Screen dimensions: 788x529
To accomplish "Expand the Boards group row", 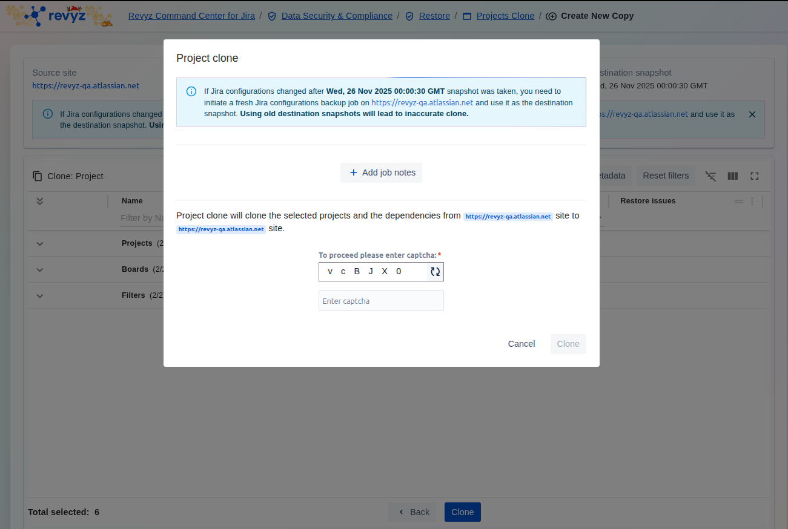I will coord(40,269).
